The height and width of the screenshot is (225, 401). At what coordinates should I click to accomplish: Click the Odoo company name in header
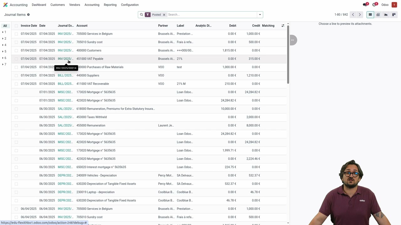[x=385, y=5]
